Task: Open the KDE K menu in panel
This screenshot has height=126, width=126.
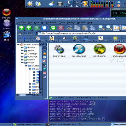Action: click(x=30, y=4)
